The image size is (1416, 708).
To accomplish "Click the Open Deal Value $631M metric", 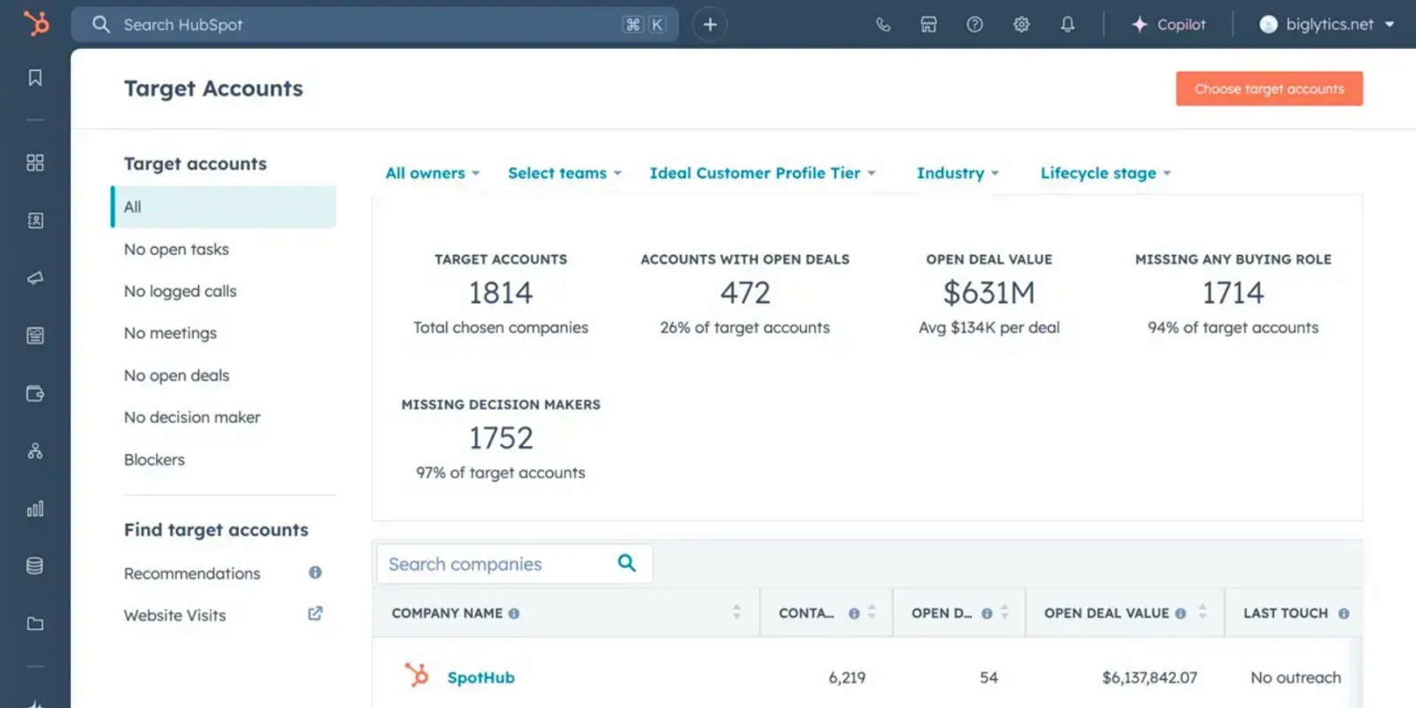I will pos(989,293).
